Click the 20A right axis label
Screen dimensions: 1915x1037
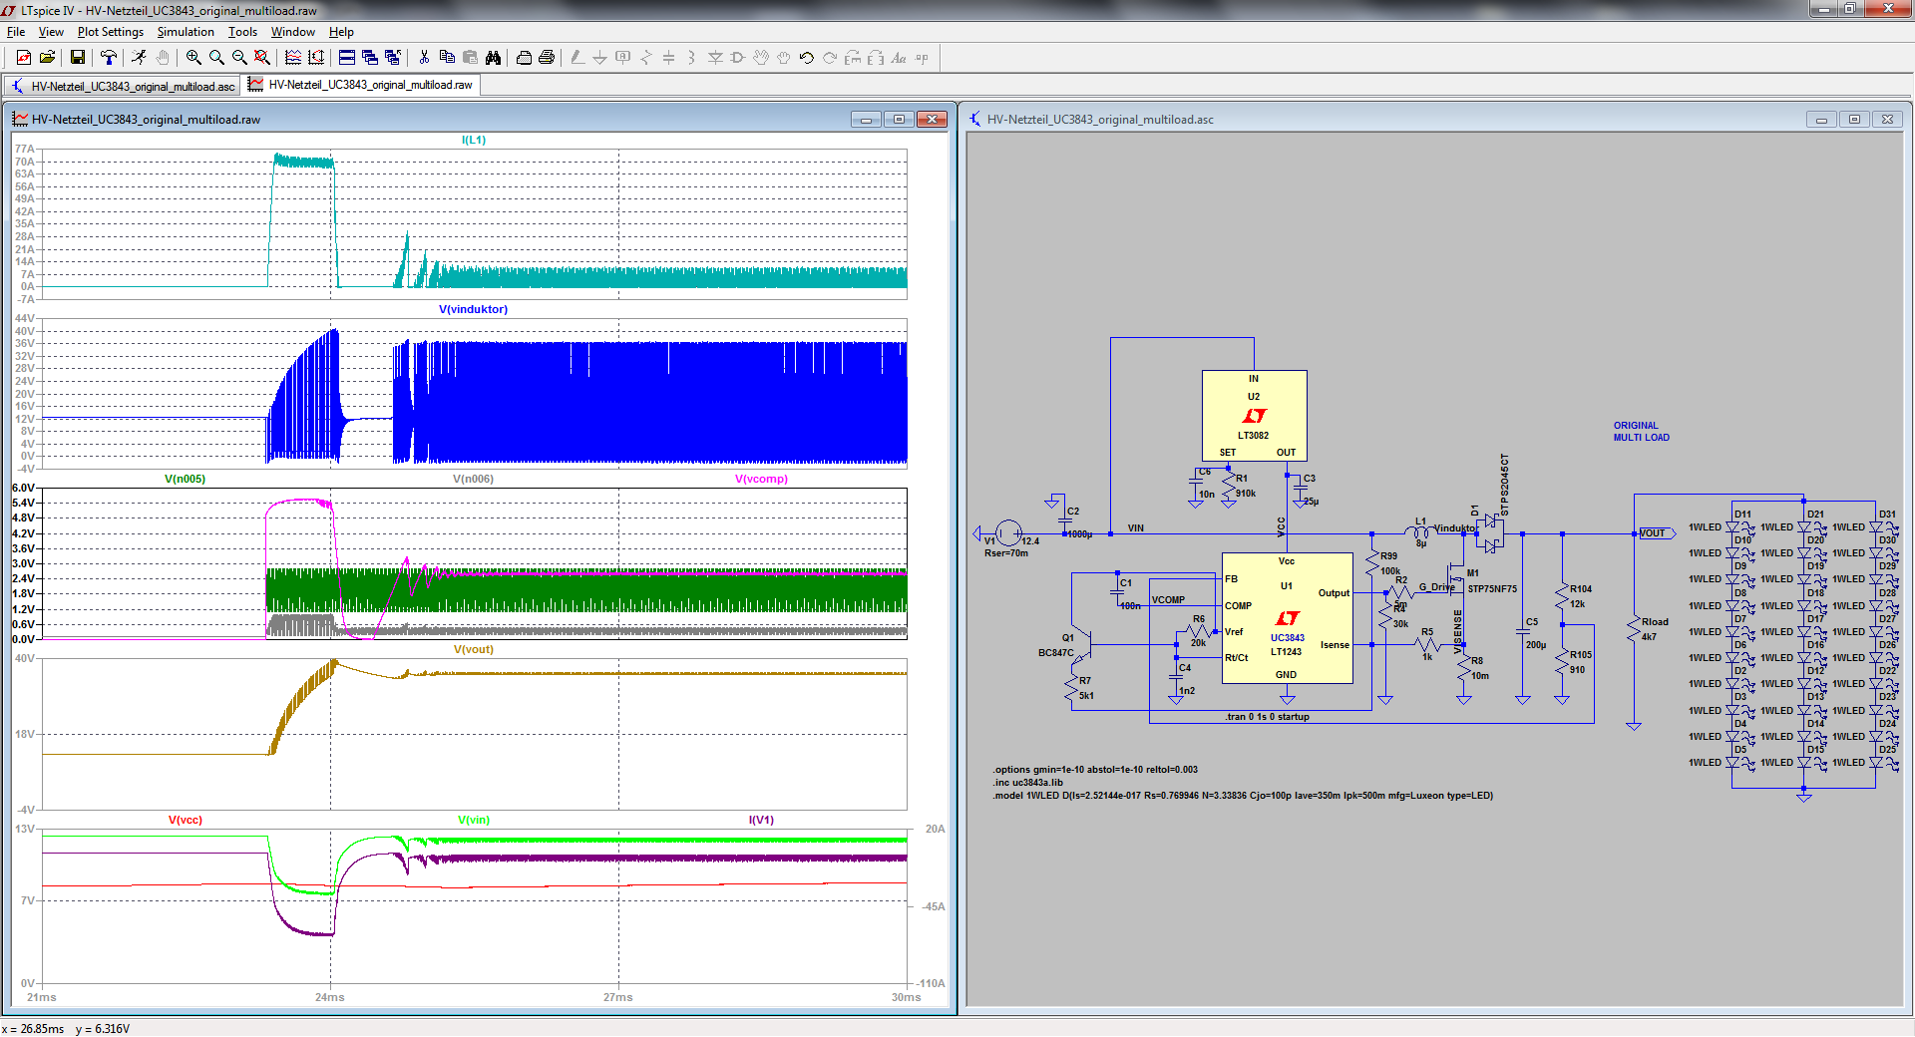coord(935,829)
